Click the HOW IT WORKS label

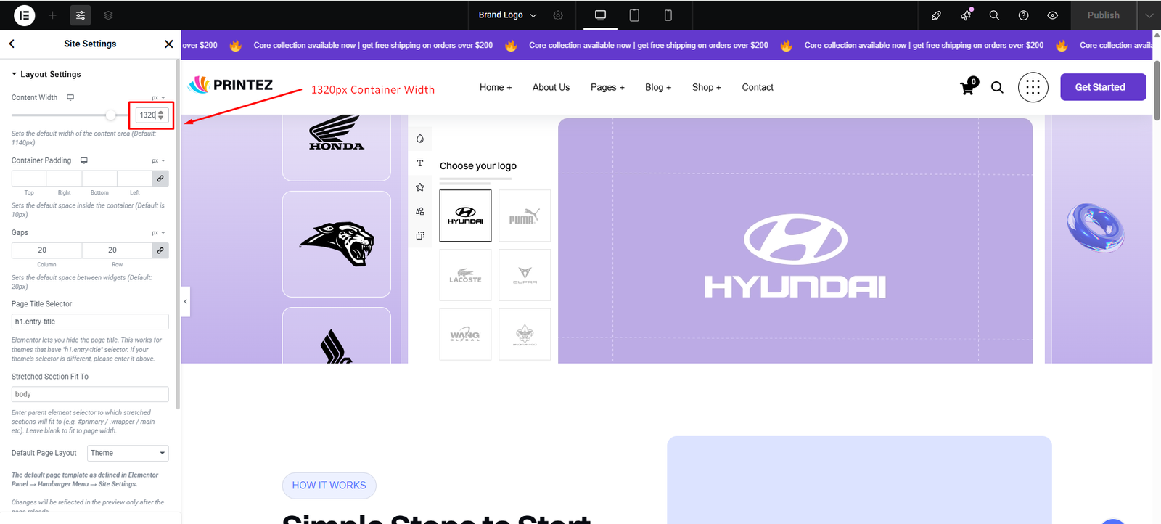coord(329,486)
